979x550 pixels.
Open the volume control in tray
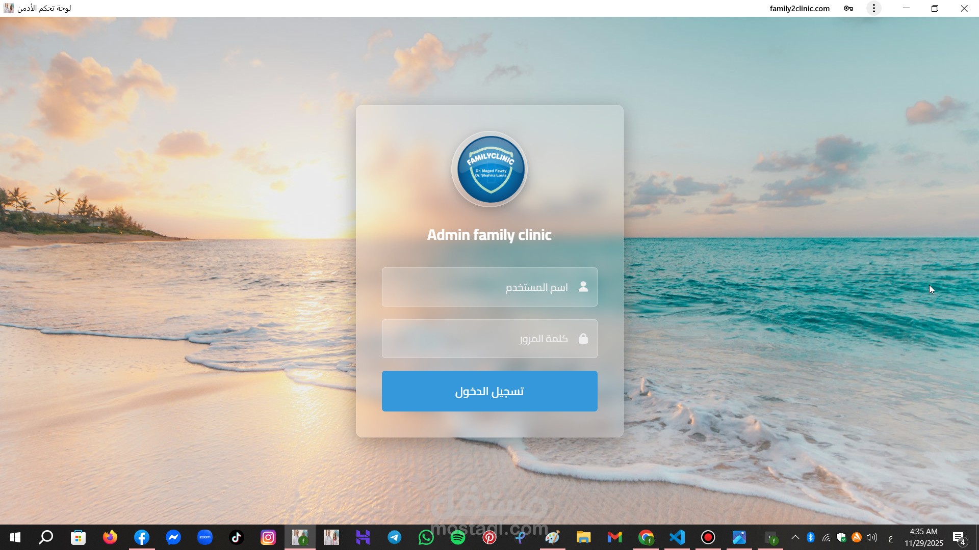click(x=872, y=537)
